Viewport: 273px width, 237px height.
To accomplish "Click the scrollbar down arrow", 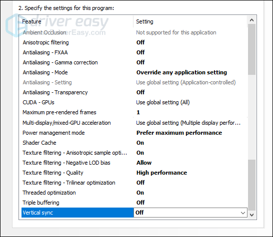I will click(251, 215).
